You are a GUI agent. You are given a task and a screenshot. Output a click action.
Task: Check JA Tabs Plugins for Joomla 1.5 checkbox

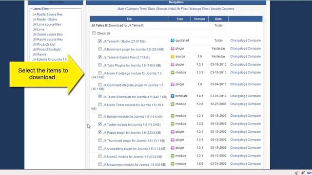[x=100, y=65]
